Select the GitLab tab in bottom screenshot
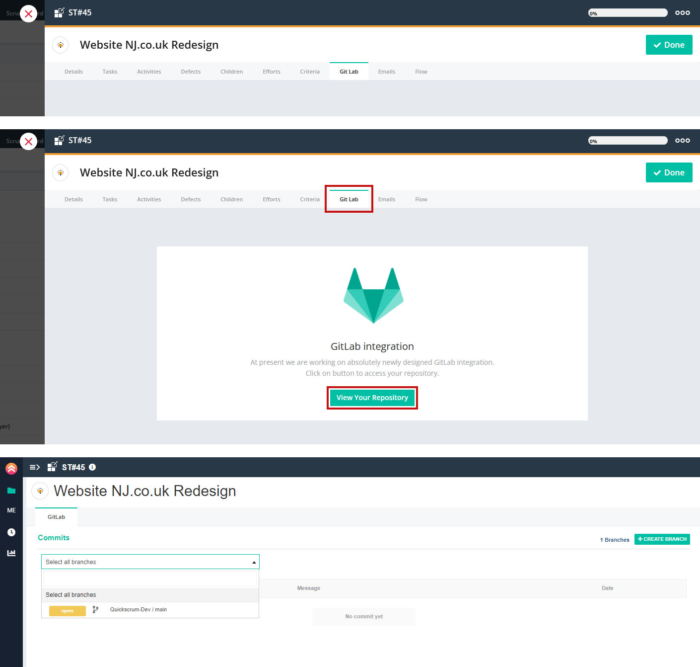The height and width of the screenshot is (667, 700). click(56, 517)
